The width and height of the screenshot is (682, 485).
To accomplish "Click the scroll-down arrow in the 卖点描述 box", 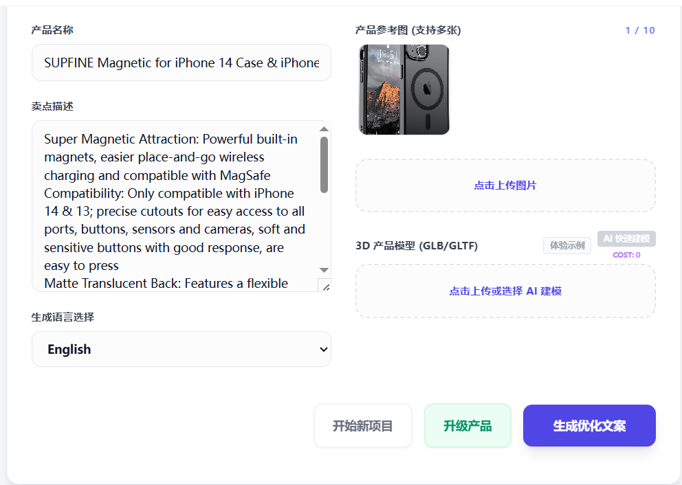I will pyautogui.click(x=324, y=270).
